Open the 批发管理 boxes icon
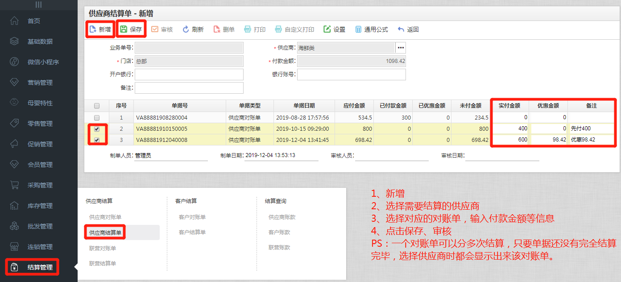This screenshot has height=282, width=621. [14, 226]
